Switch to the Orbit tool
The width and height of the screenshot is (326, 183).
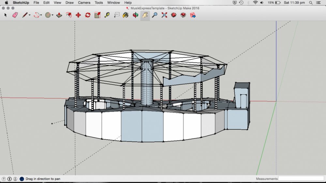[x=136, y=15]
